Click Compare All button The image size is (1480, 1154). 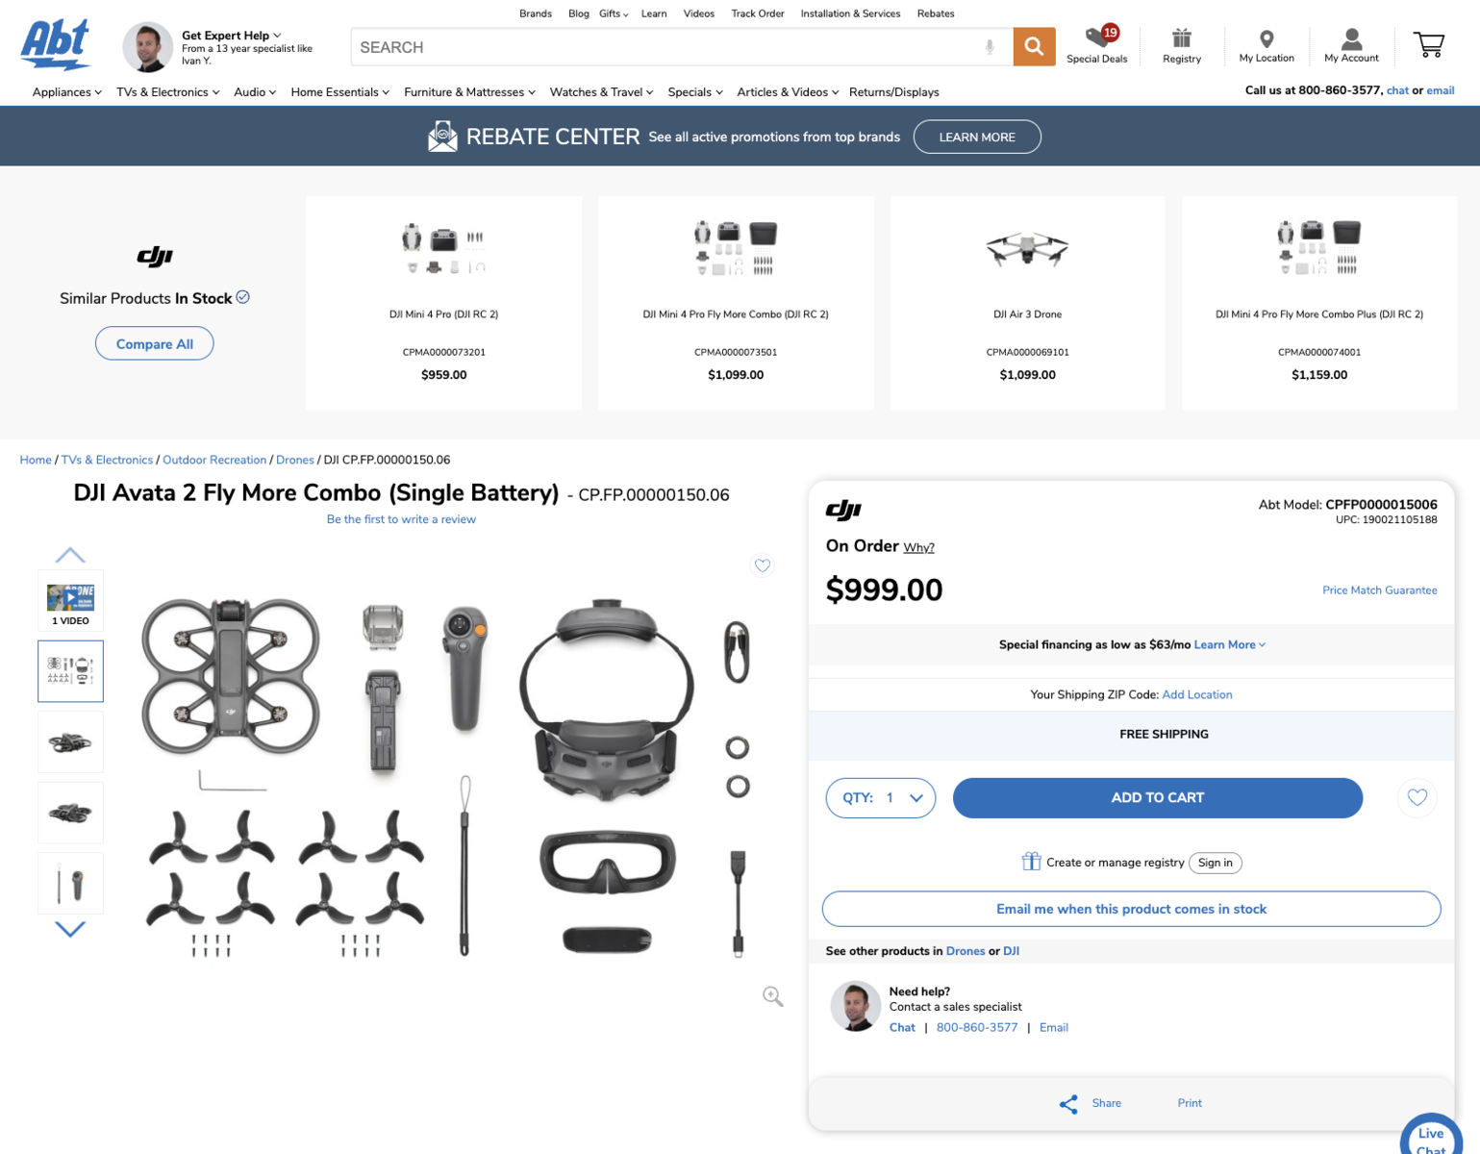(155, 343)
